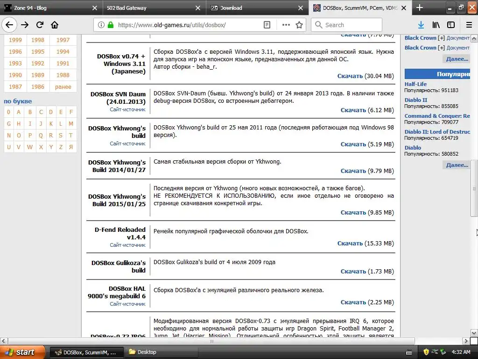Download Ykhwong's Build 2015/01/25 (9.85 MB)
Viewport: 478px width, 359px height.
coord(353,213)
